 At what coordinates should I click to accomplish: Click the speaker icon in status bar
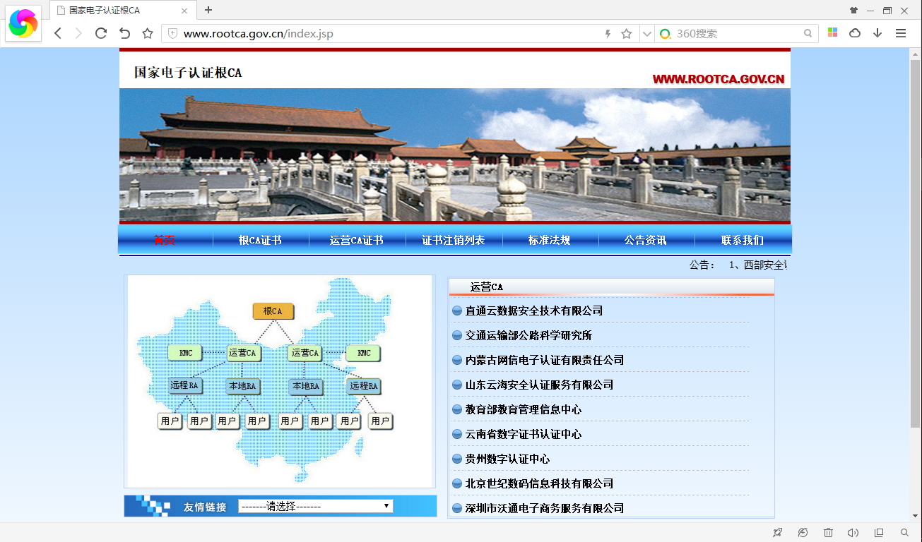(x=853, y=533)
